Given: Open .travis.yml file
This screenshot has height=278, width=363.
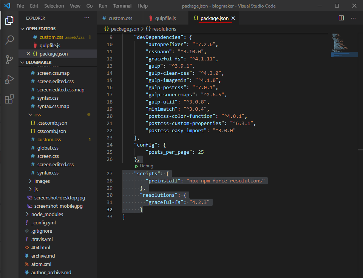Looking at the screenshot, I should pyautogui.click(x=58, y=239).
